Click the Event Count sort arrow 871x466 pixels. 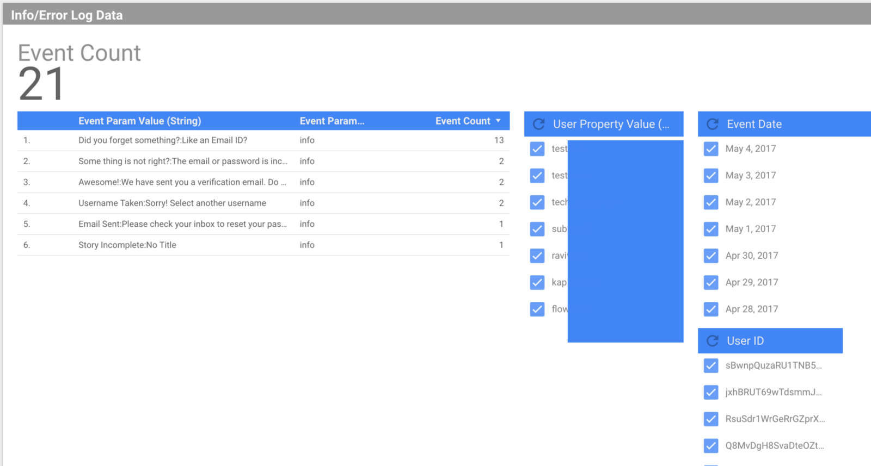point(498,121)
